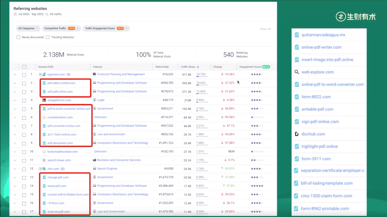
Task: Expand row details chevron for bultionalallsocked.com
Action: 15,152
